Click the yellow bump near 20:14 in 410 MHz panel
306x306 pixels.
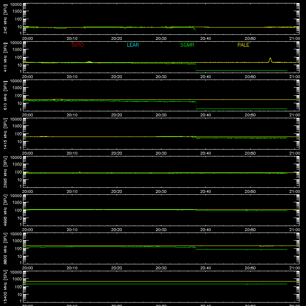[x=89, y=62]
